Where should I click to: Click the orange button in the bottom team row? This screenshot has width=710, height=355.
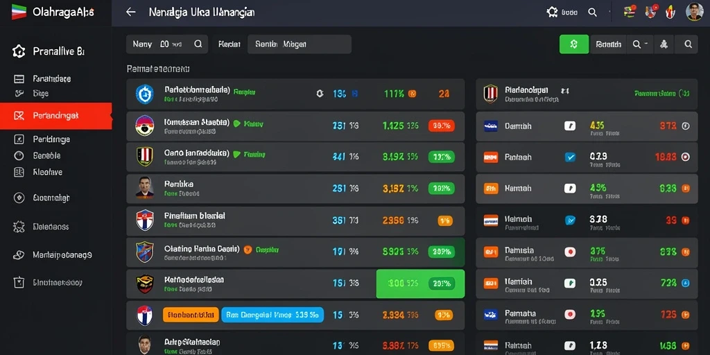point(191,314)
